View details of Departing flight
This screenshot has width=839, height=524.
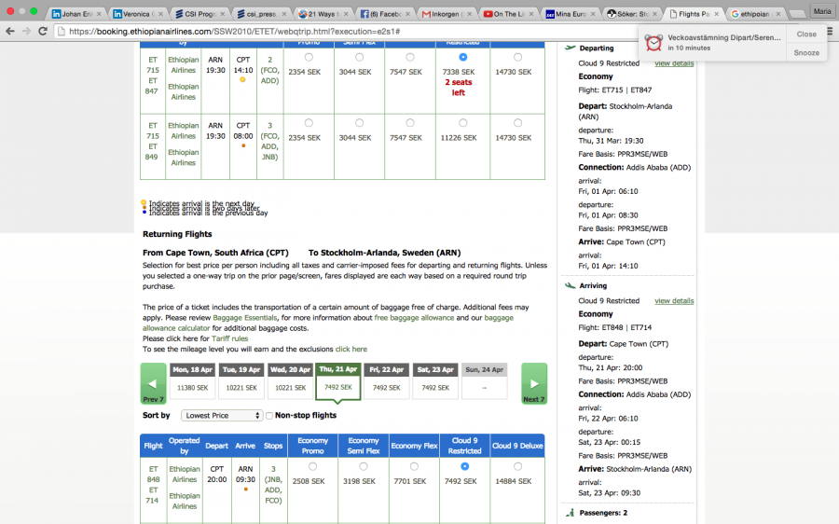pos(674,63)
